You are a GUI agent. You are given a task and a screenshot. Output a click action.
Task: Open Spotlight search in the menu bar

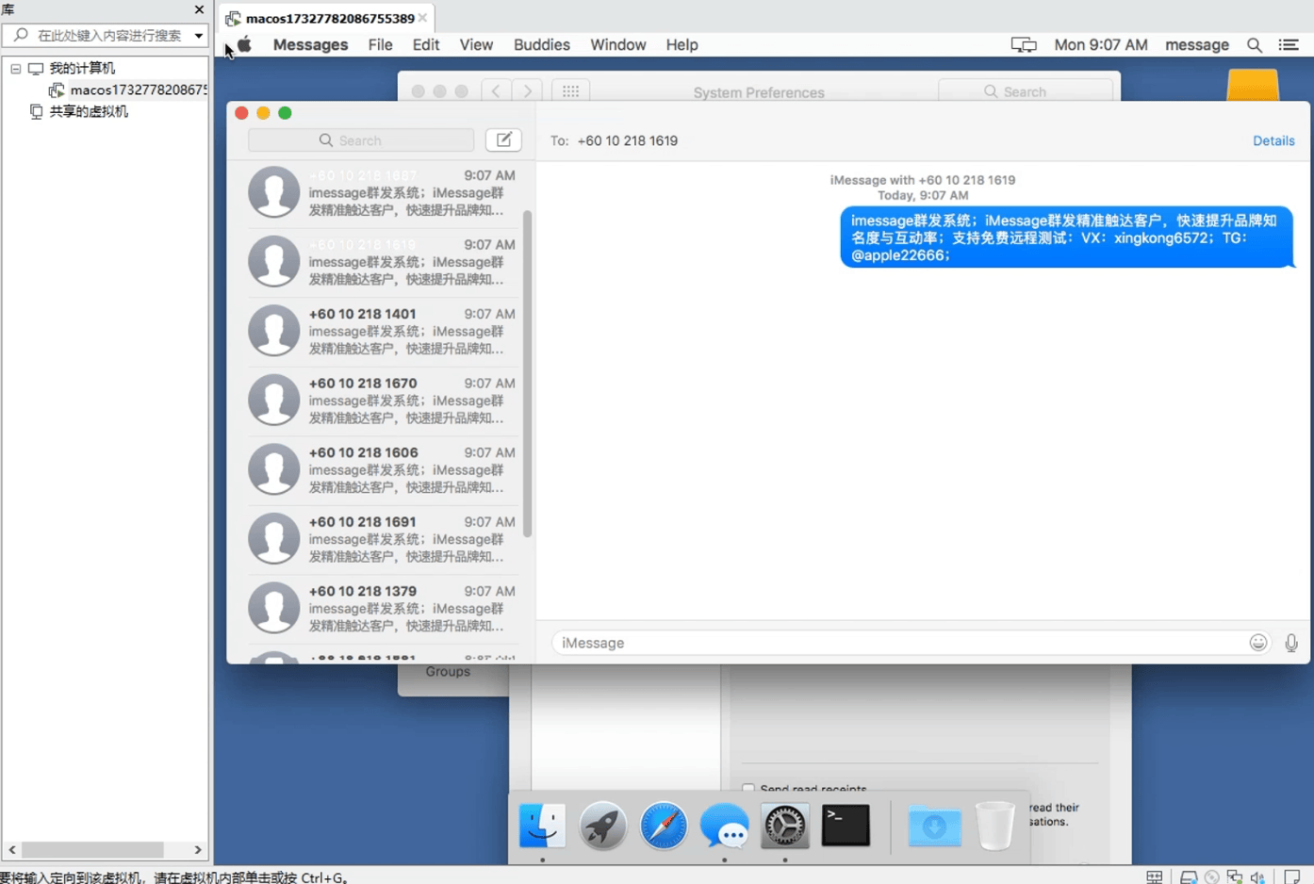1255,44
